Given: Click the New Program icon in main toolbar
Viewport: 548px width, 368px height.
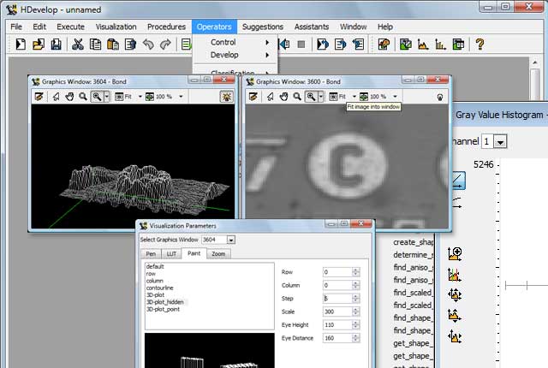Looking at the screenshot, I should coord(19,45).
